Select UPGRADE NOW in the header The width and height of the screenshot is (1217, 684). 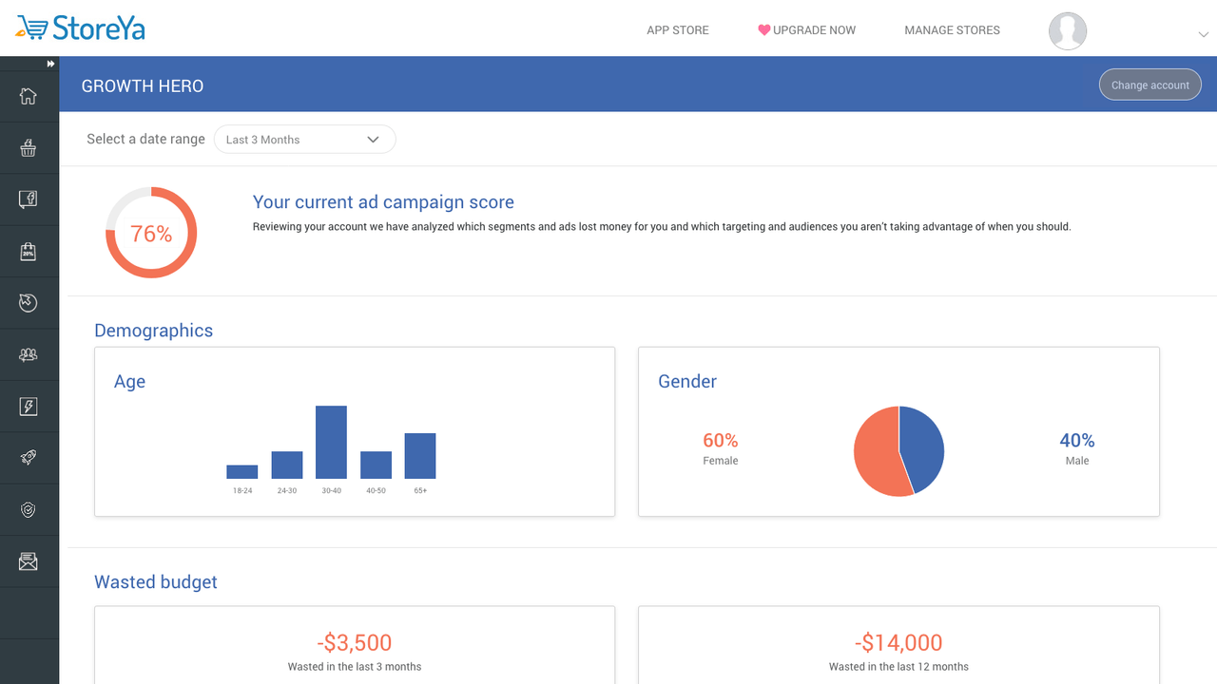click(814, 30)
